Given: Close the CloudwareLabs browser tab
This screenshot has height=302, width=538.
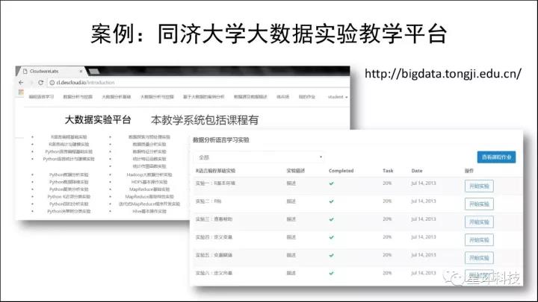Looking at the screenshot, I should click(x=81, y=72).
